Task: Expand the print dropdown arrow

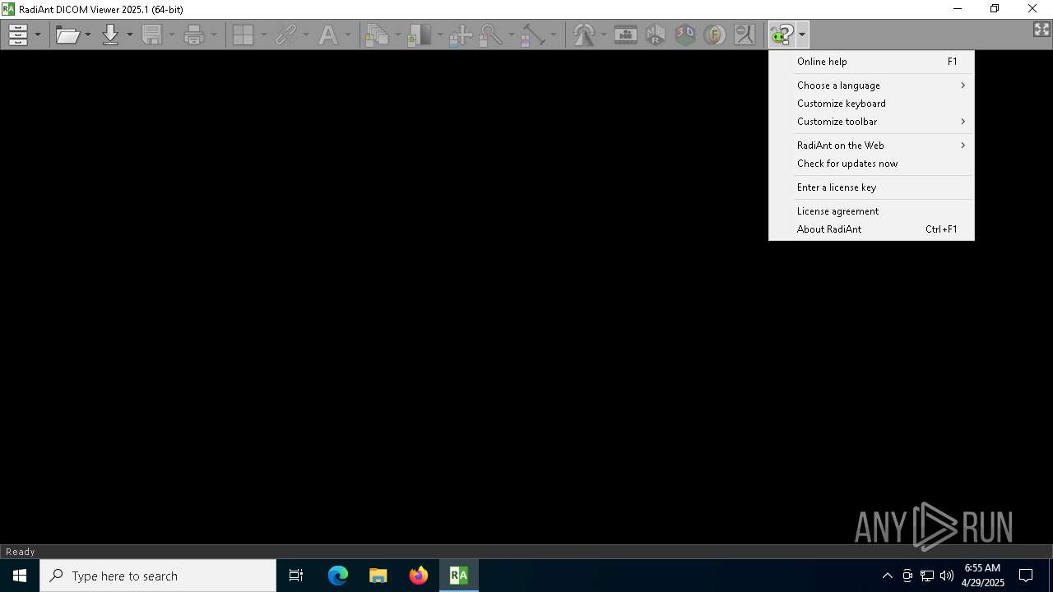Action: (214, 35)
